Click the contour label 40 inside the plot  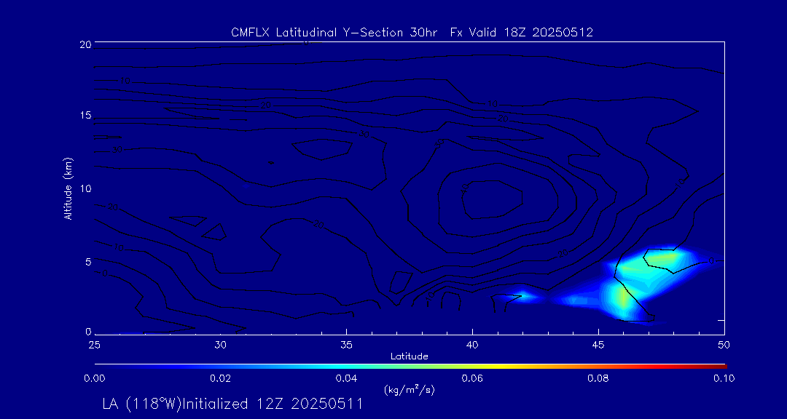click(x=464, y=188)
